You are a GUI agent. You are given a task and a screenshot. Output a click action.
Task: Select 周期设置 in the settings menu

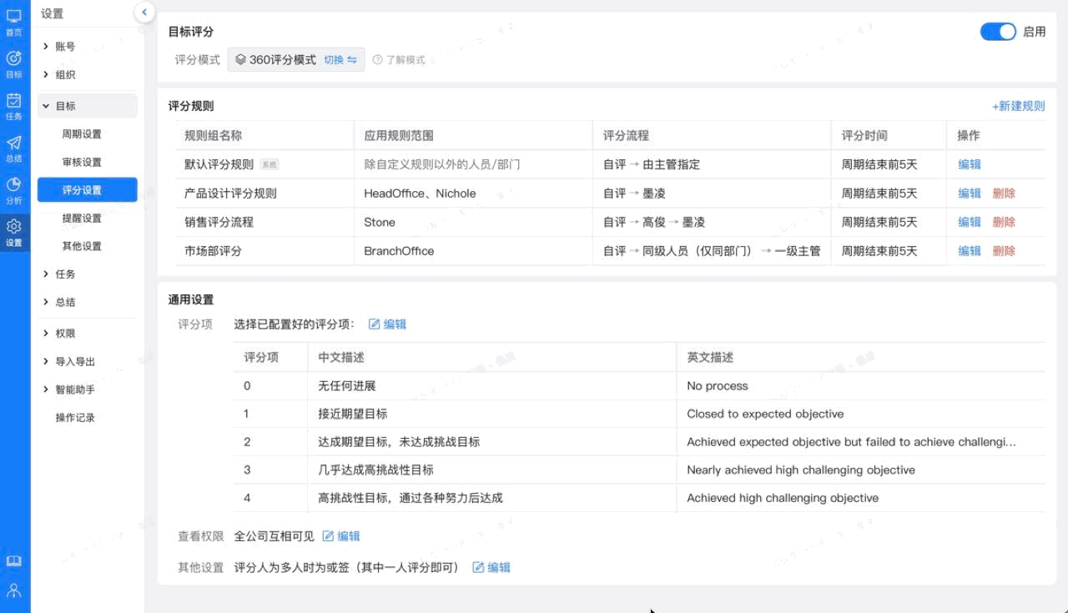(82, 134)
